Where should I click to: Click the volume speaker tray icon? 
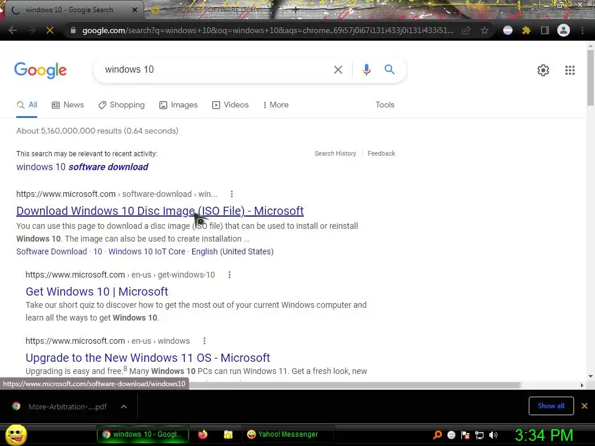pos(493,435)
